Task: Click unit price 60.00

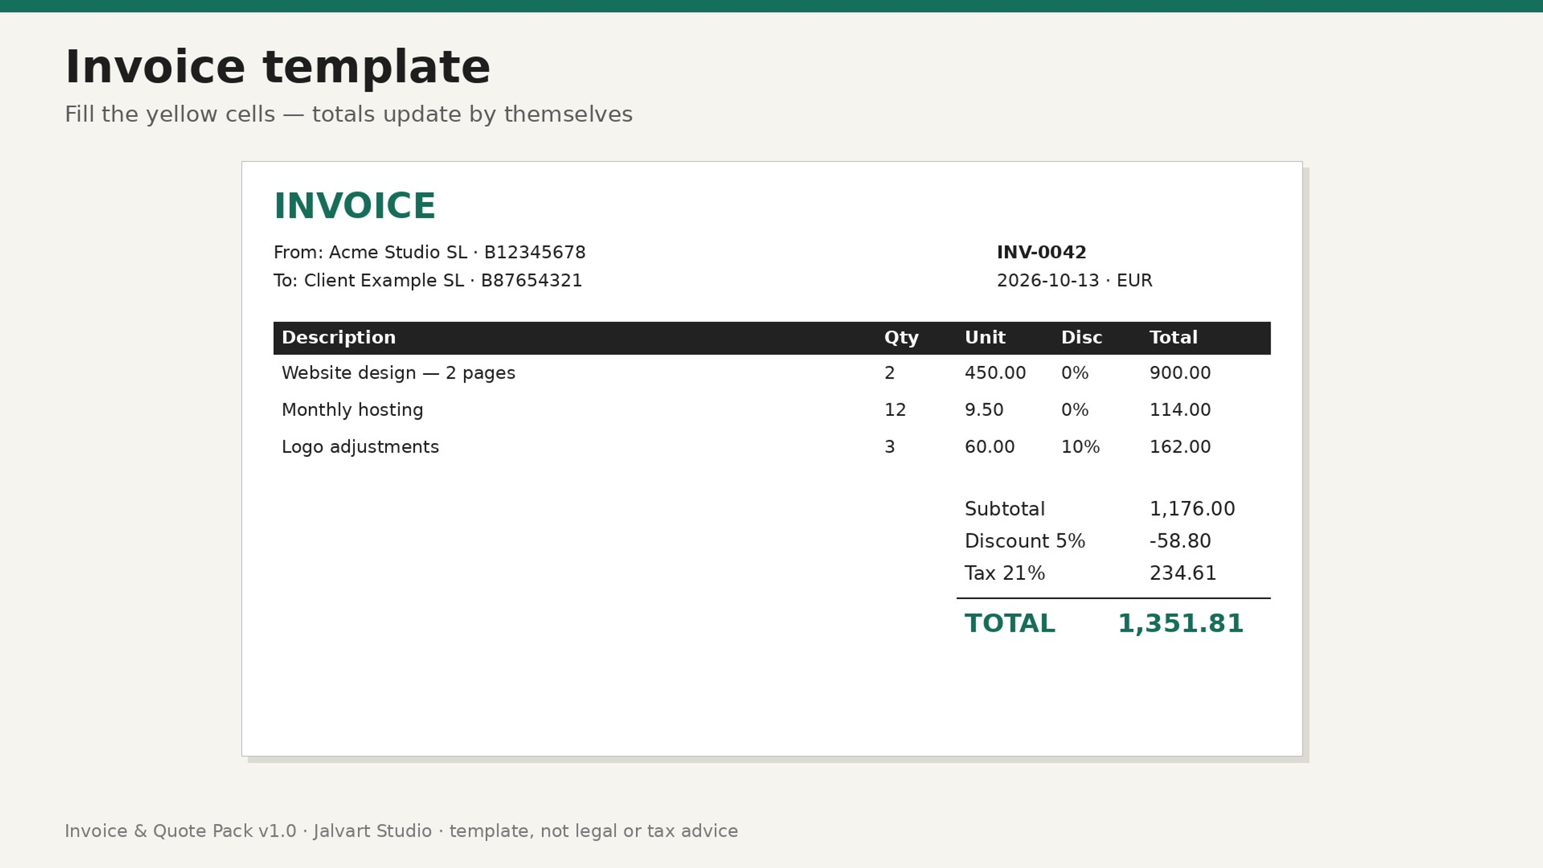Action: [989, 447]
